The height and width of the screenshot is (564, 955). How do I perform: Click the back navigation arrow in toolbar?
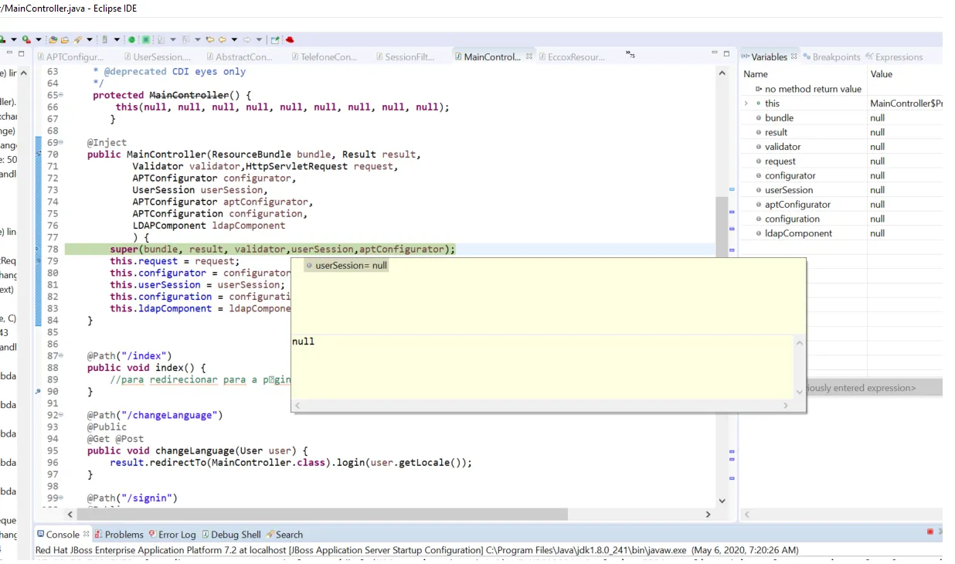click(222, 39)
